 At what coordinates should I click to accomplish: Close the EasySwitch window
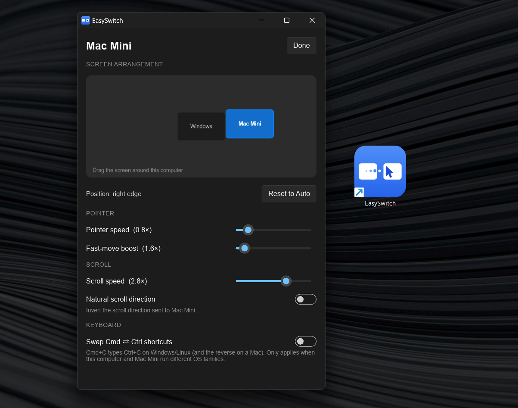[x=312, y=20]
